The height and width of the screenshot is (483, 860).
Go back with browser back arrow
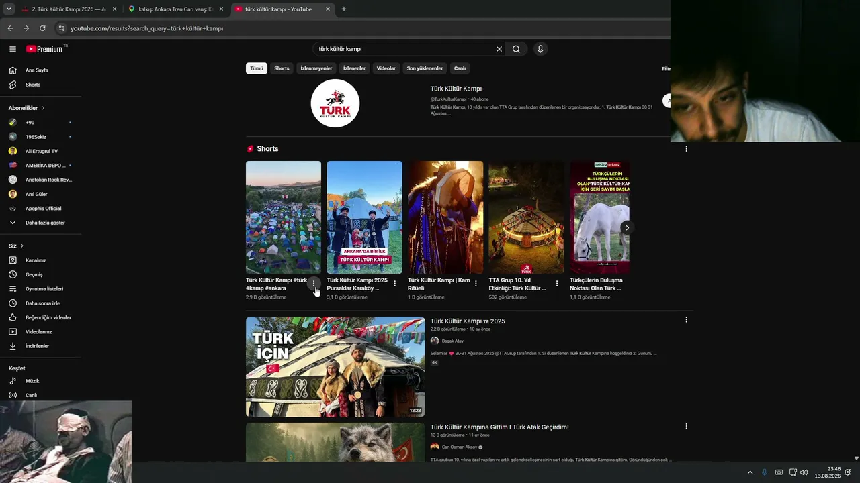(x=10, y=28)
